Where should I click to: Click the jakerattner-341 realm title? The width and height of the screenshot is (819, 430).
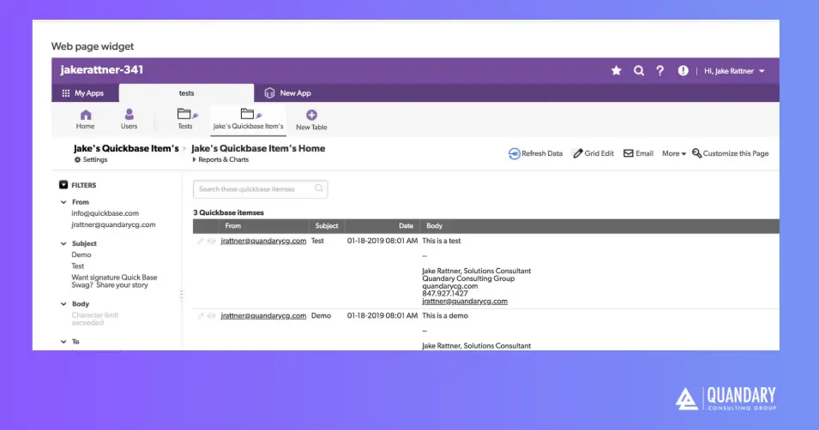[102, 70]
